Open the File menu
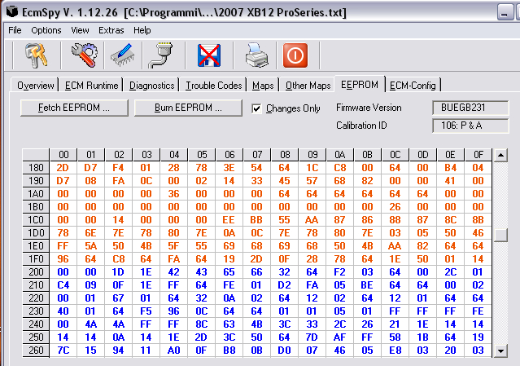The height and width of the screenshot is (366, 520). (x=15, y=30)
